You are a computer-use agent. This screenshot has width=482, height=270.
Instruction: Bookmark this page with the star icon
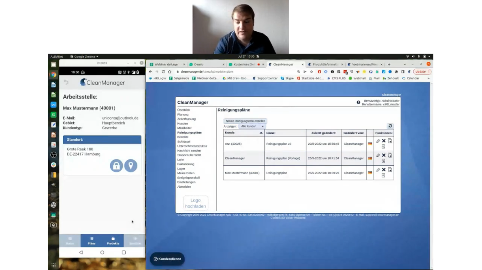[312, 72]
